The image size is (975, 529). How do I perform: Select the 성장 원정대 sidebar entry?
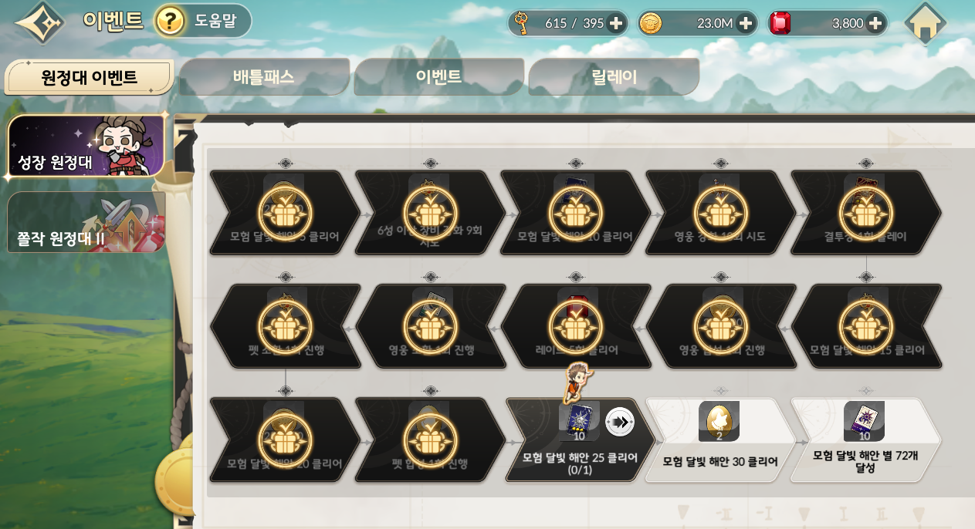[86, 147]
